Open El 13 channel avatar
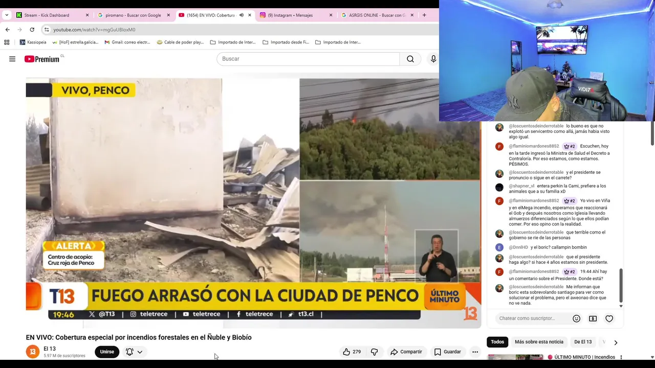 click(x=33, y=352)
